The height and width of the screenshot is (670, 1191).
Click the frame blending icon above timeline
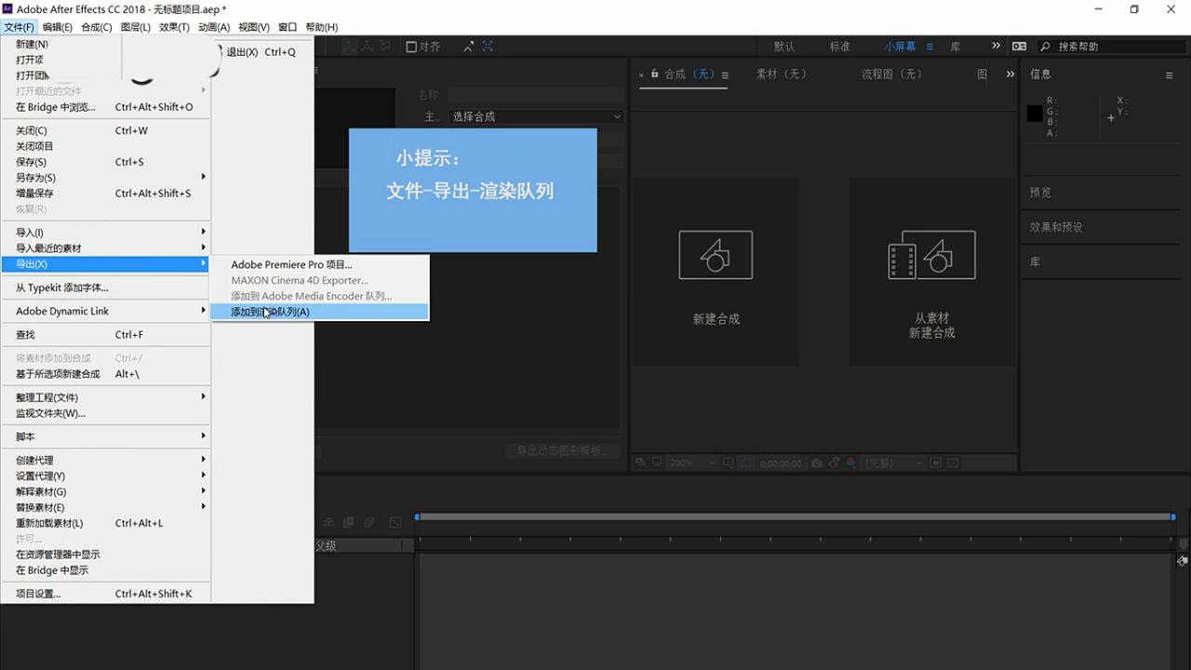pyautogui.click(x=349, y=522)
